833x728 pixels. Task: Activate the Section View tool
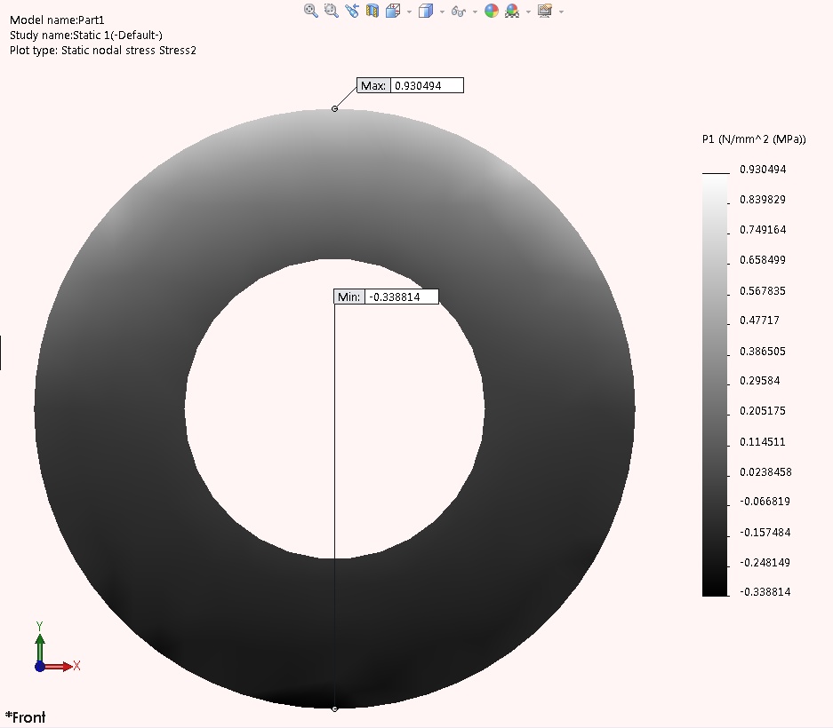tap(372, 11)
